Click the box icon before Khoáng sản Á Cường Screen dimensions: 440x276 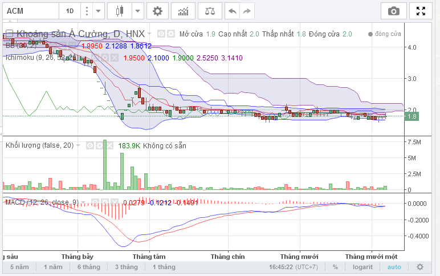pyautogui.click(x=10, y=34)
